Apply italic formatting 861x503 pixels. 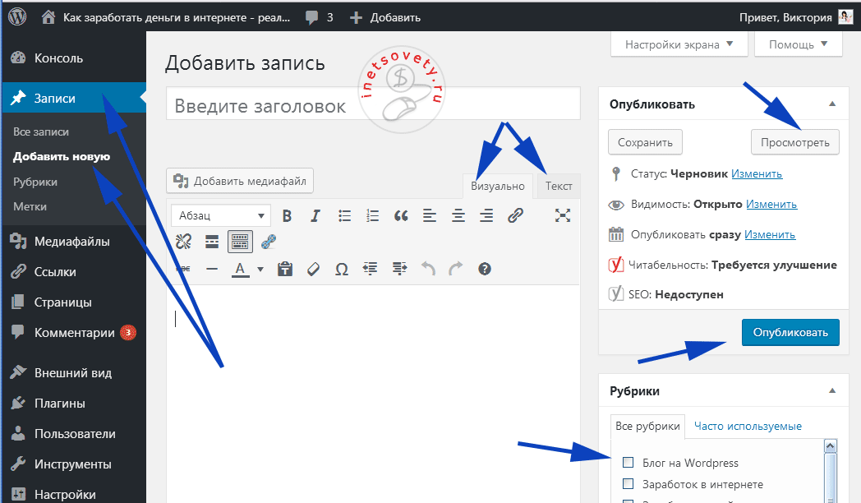point(315,215)
